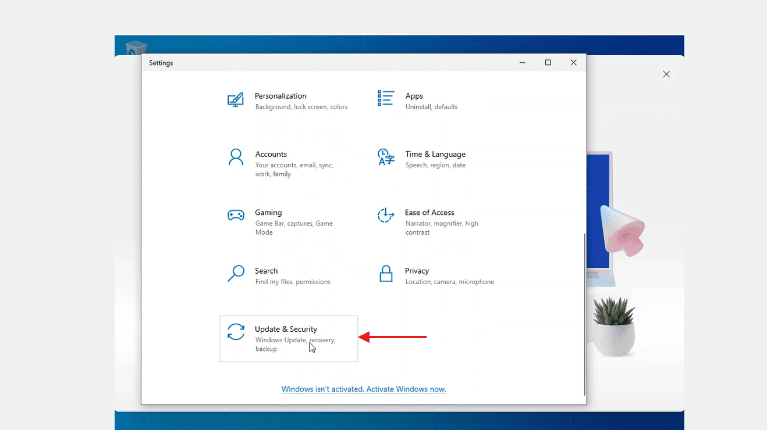Click 'Location, camera, microphone' Privacy description
767x430 pixels.
pos(449,282)
